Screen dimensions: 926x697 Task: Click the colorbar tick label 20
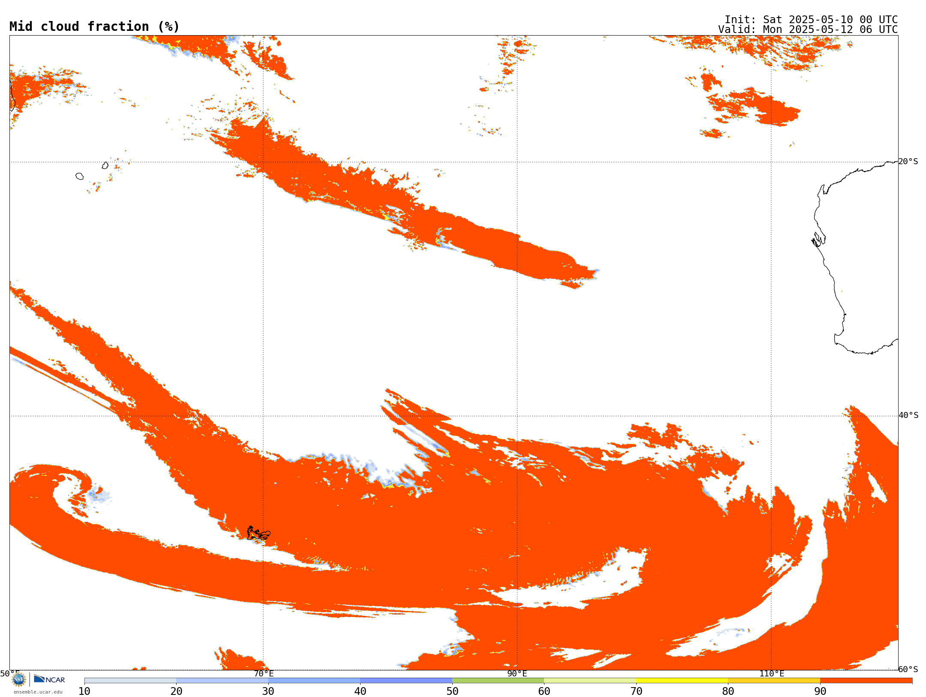(x=176, y=691)
